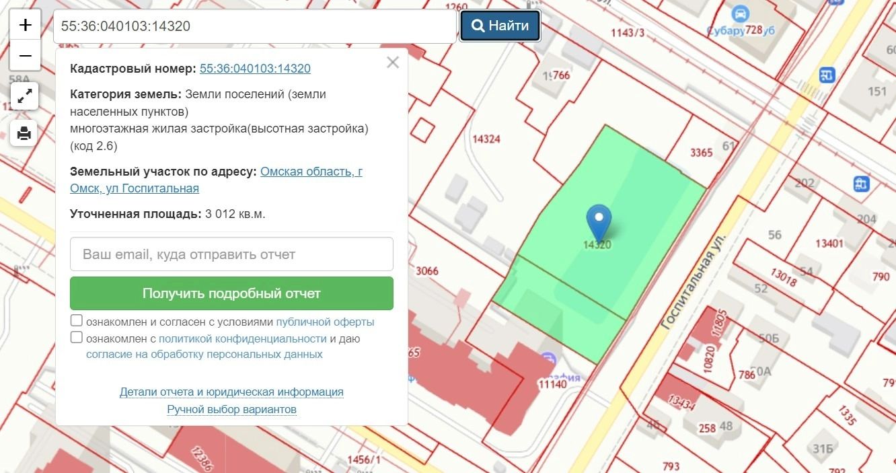Close the parcel info panel
Screen dimensions: 896x473
(393, 63)
